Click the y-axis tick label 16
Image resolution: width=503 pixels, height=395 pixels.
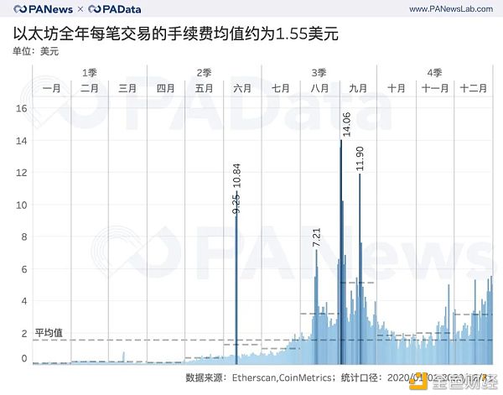coord(22,108)
